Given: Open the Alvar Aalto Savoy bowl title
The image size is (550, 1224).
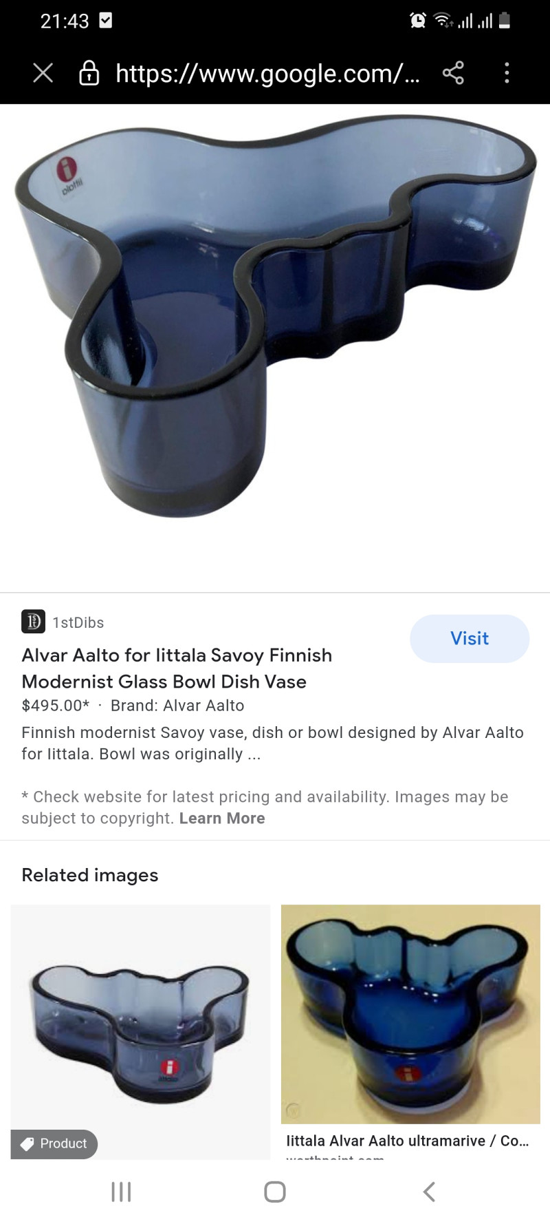Looking at the screenshot, I should [177, 668].
